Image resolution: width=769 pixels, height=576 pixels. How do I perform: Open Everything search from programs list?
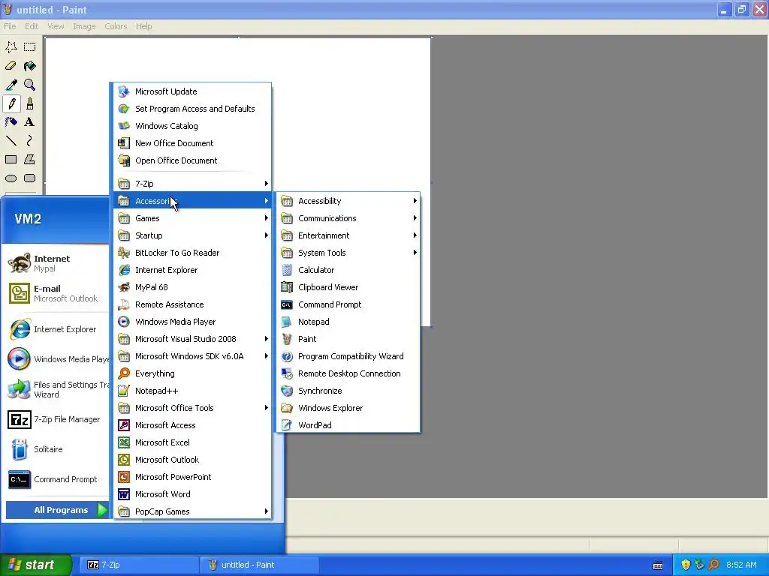click(x=192, y=373)
